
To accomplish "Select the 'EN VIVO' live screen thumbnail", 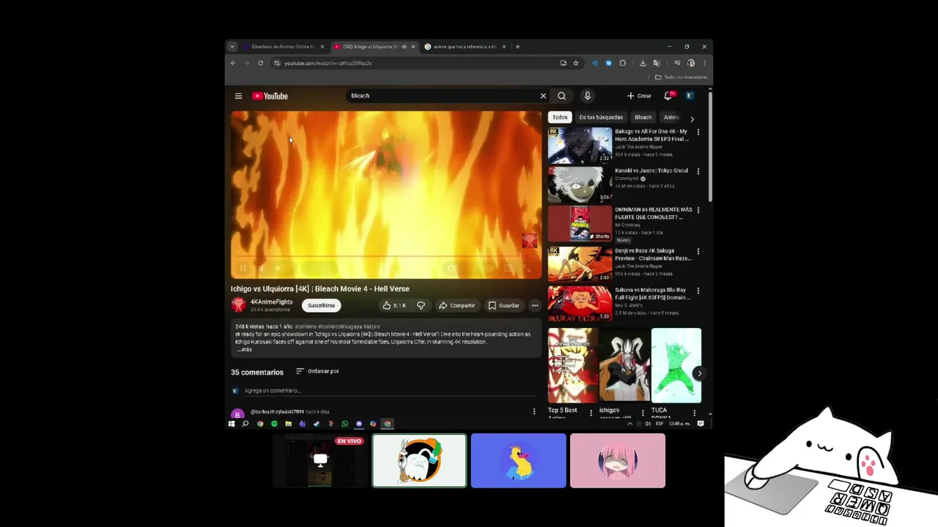I will point(320,460).
